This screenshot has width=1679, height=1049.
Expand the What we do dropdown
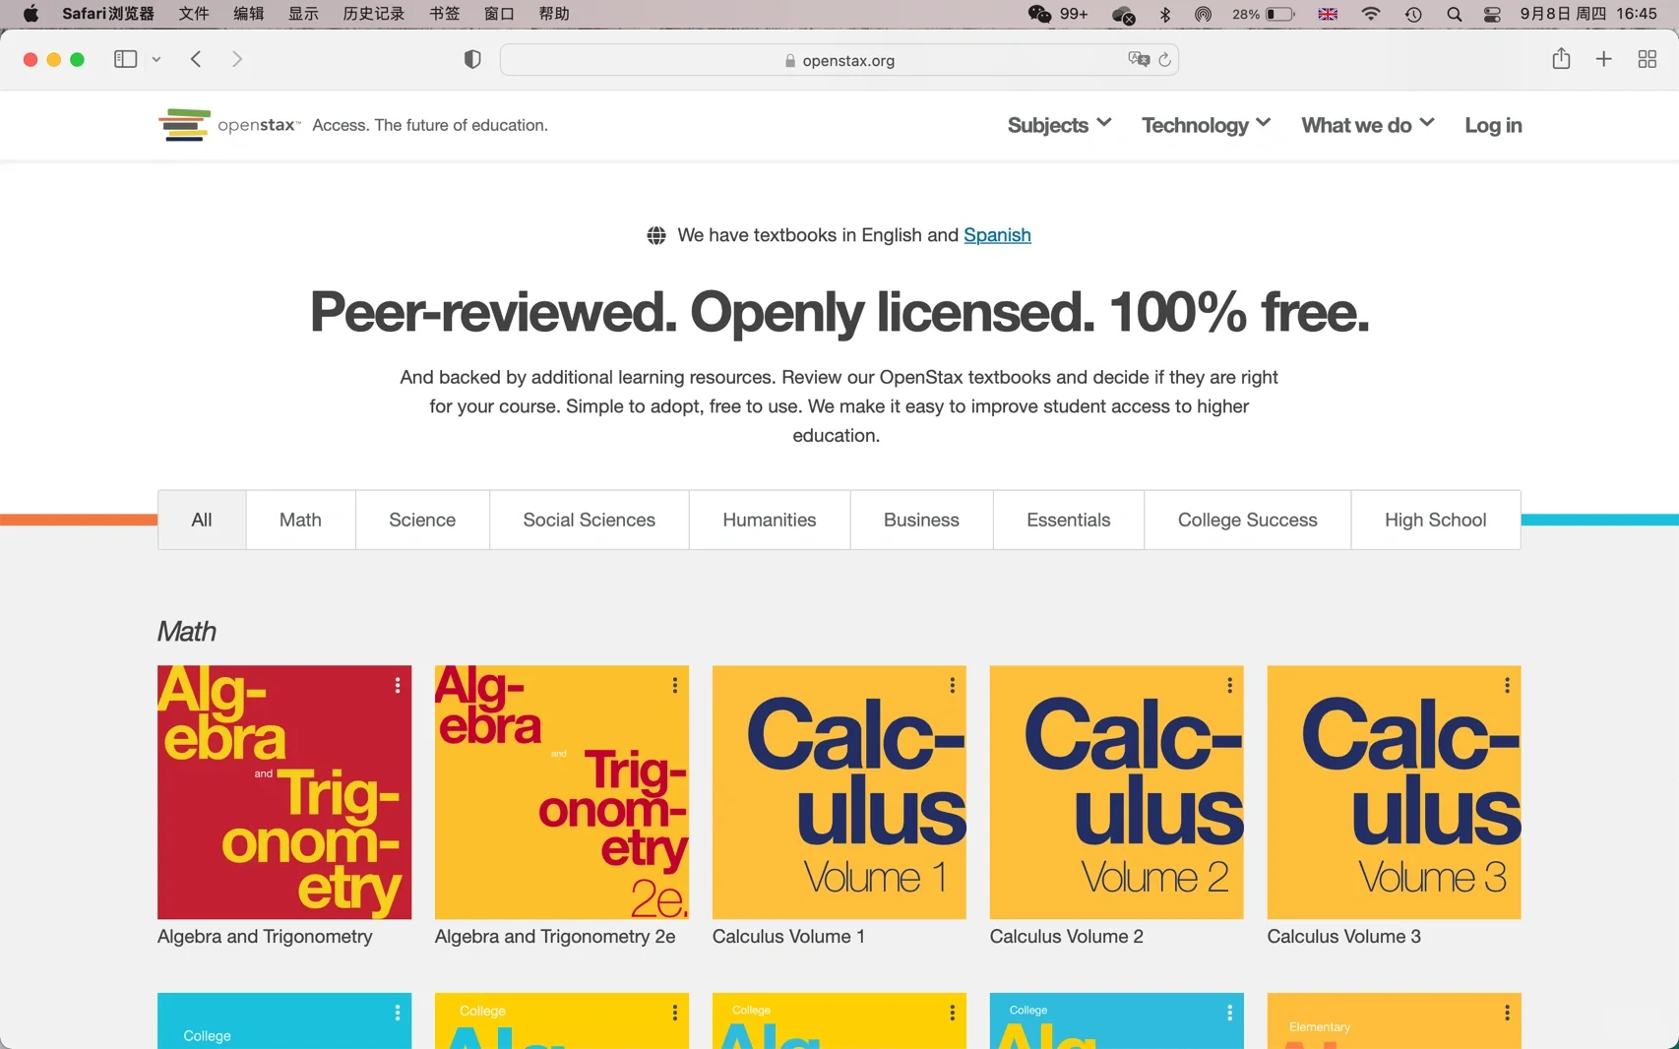click(x=1367, y=125)
